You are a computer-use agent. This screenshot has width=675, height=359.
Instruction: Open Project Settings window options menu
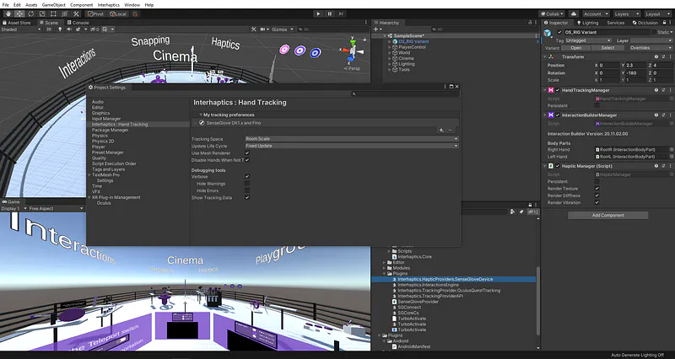coord(445,87)
